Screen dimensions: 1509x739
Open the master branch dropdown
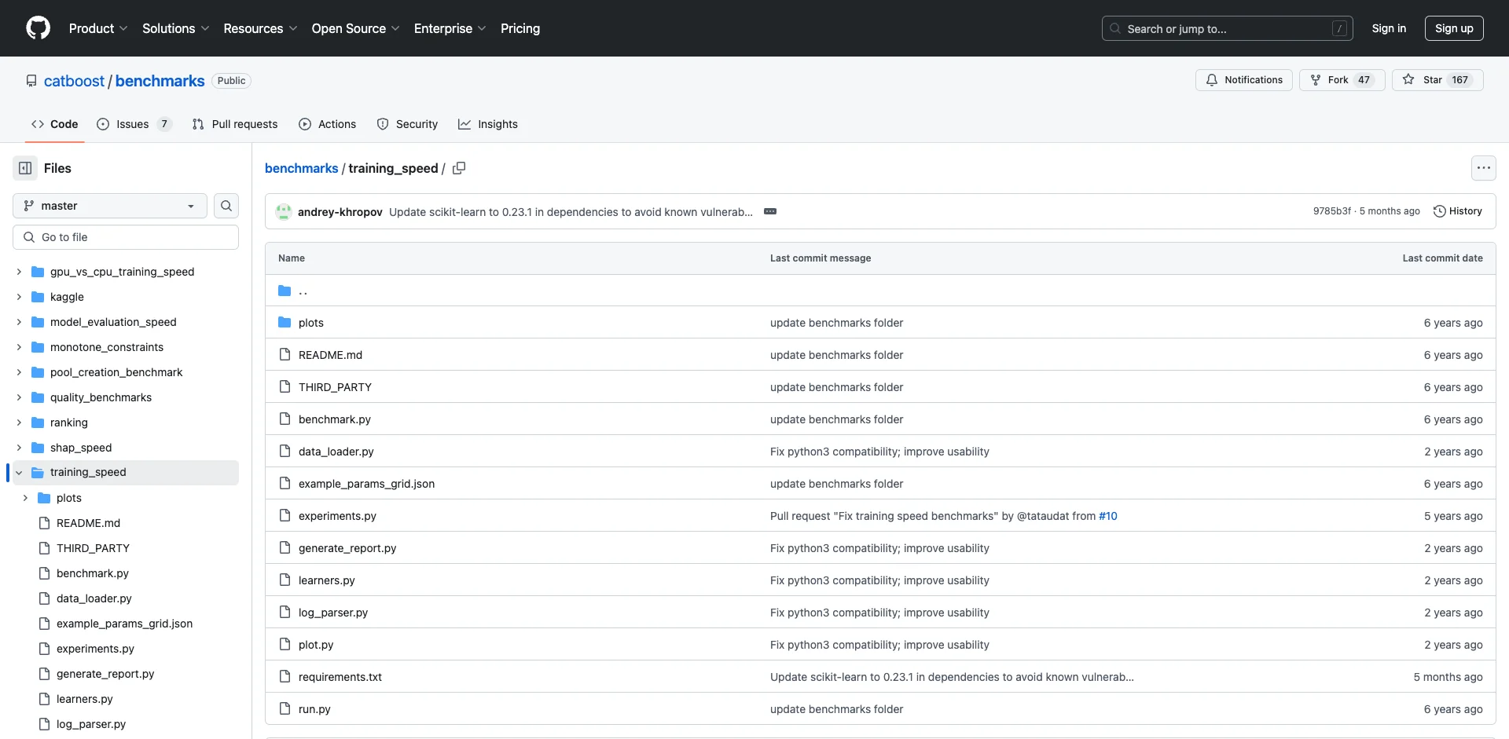point(110,206)
